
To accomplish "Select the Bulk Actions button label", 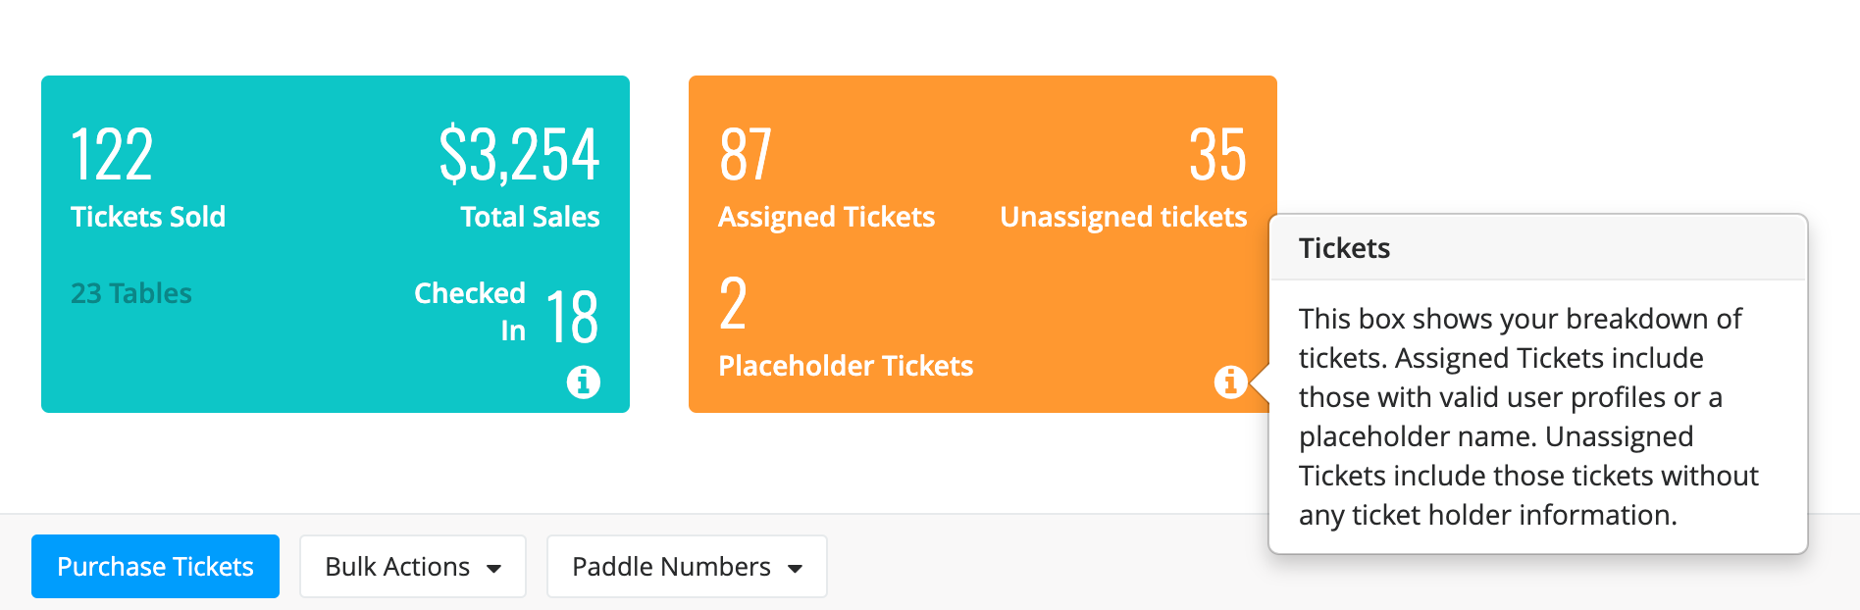I will [x=397, y=567].
